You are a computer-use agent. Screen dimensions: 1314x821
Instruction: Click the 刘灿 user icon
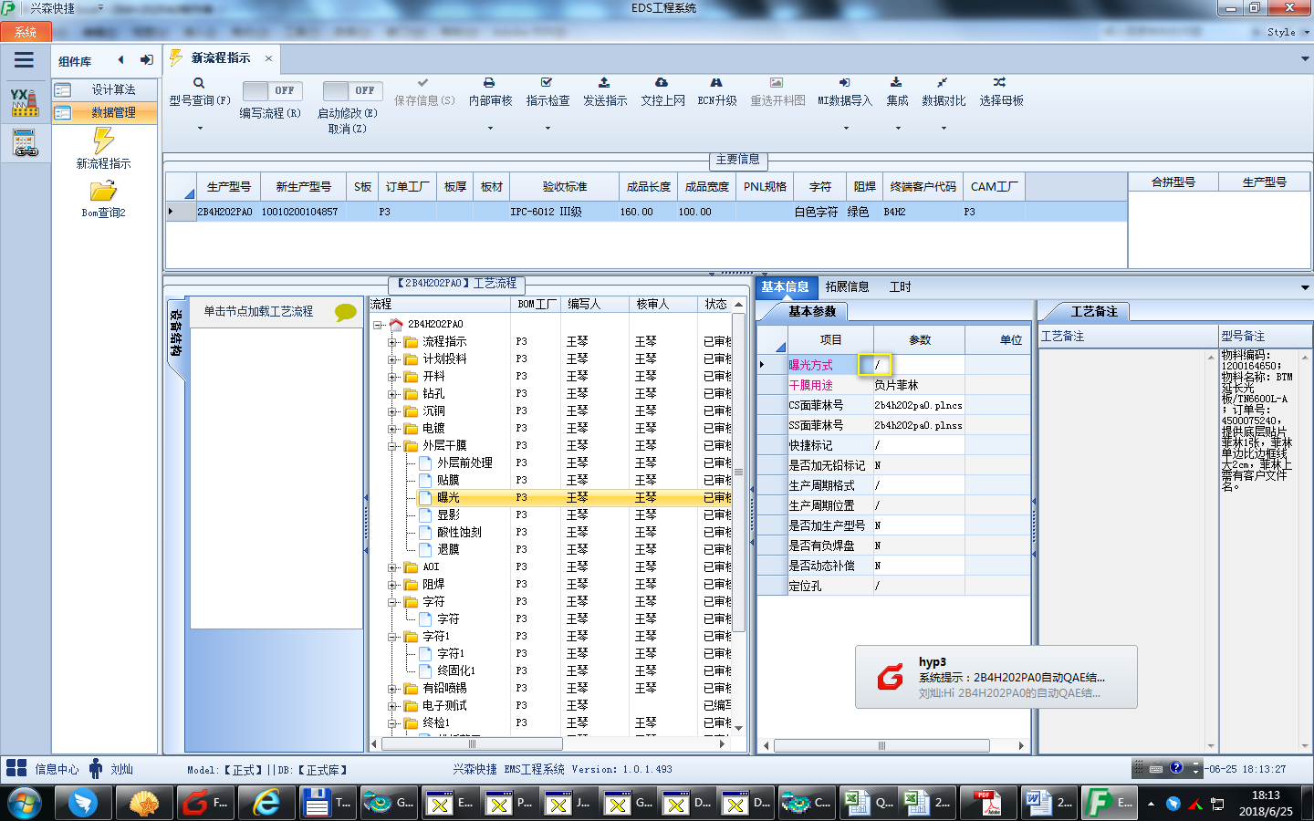coord(96,768)
